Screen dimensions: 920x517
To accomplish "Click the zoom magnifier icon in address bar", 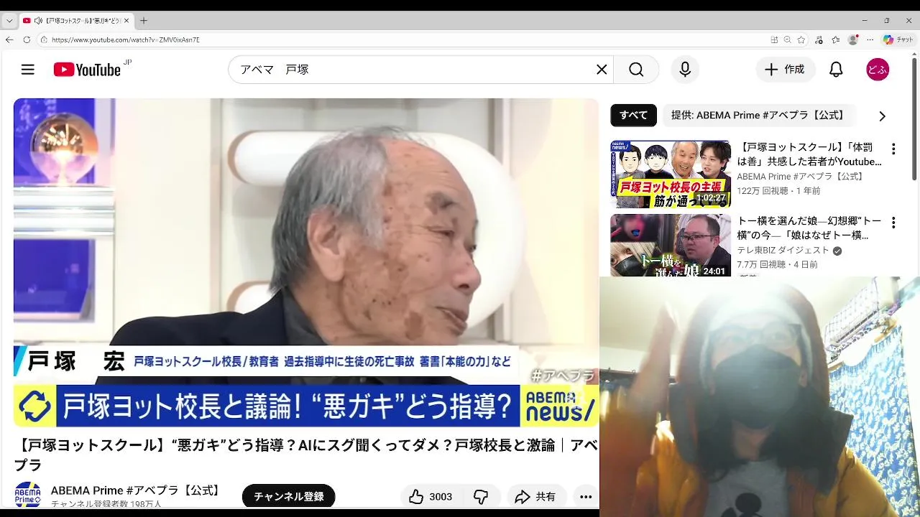I will tap(788, 39).
